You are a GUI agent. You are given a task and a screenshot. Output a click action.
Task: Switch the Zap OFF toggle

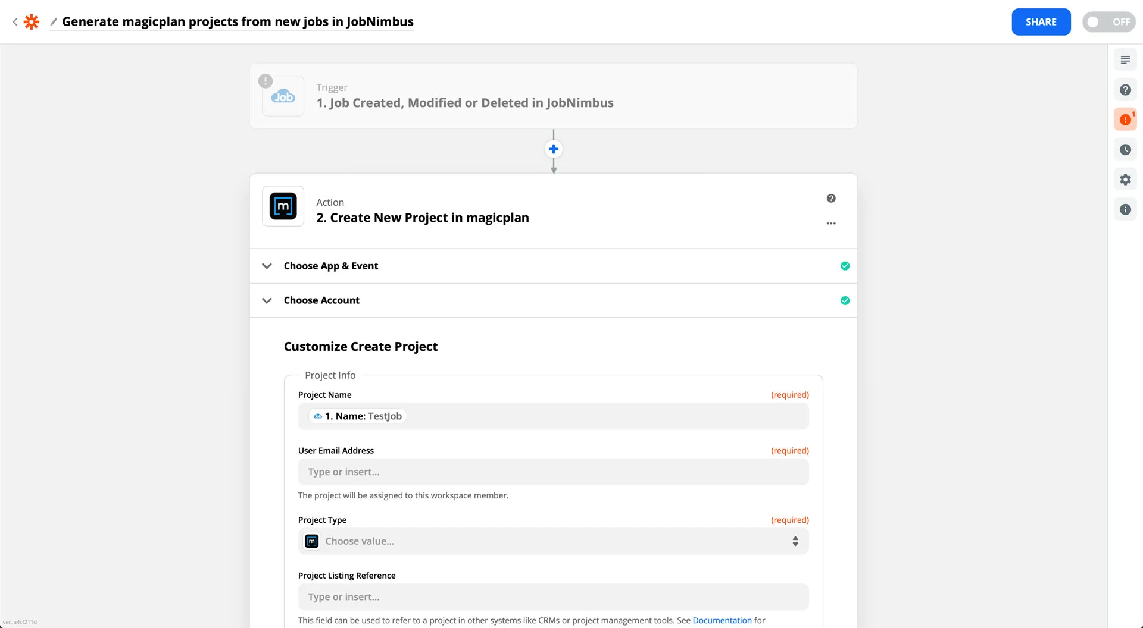point(1108,21)
